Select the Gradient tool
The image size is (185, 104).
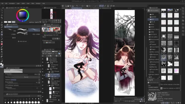point(2,49)
